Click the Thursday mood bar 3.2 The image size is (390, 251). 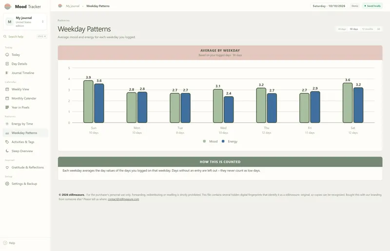(x=261, y=105)
